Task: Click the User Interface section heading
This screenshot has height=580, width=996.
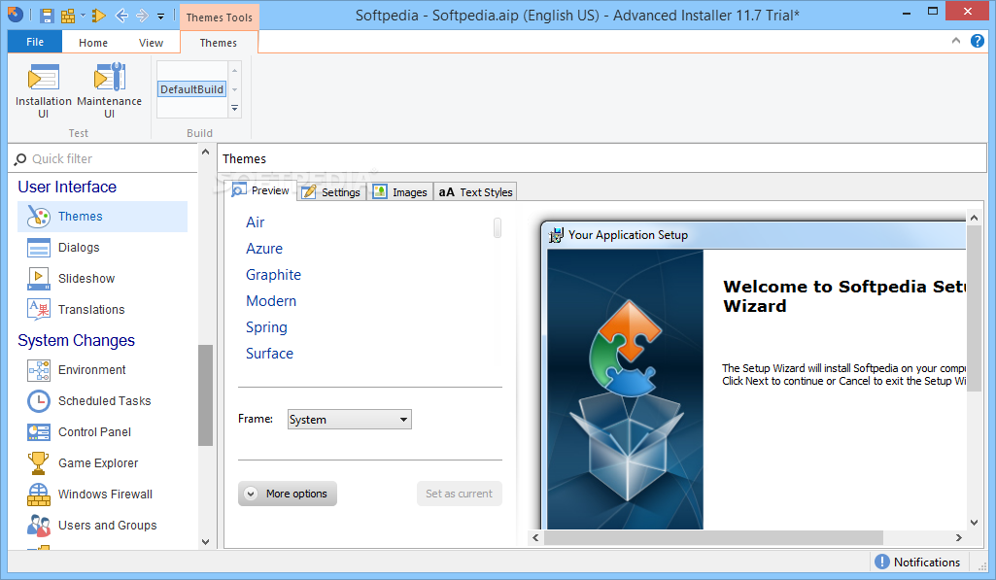Action: (x=67, y=187)
